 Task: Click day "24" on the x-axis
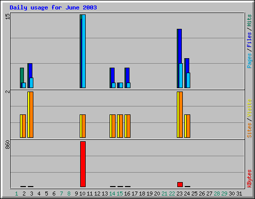pos(187,194)
